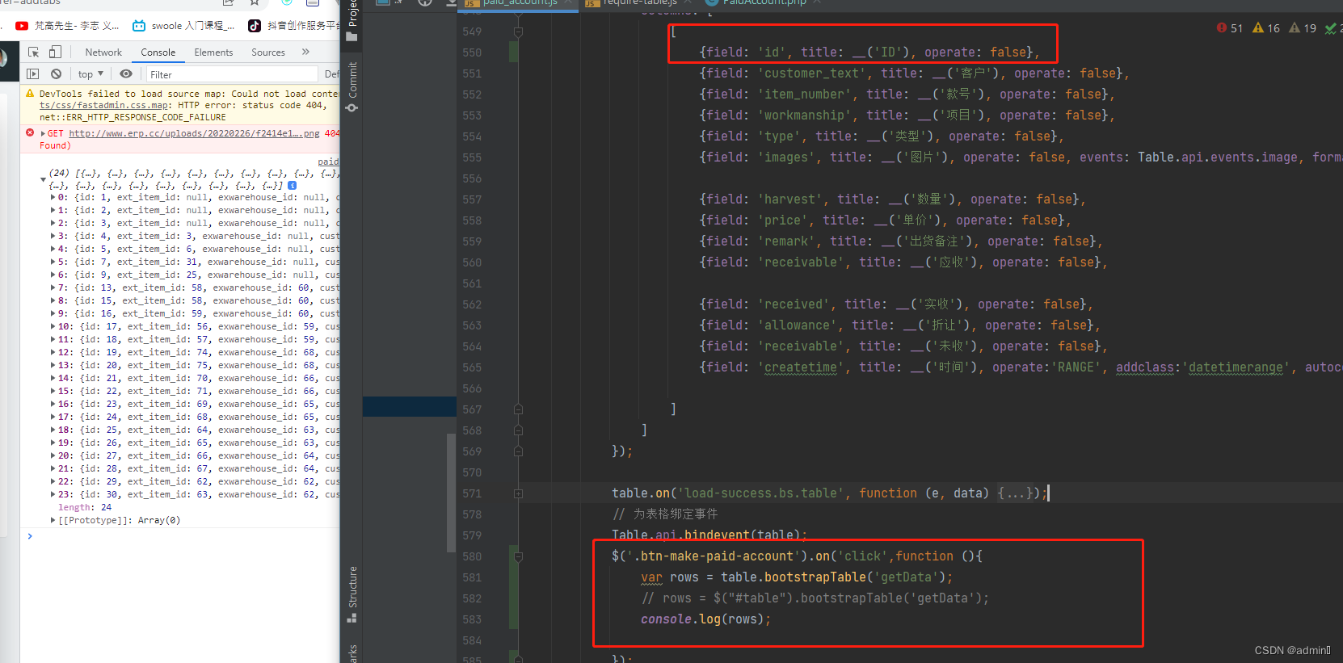
Task: Open 抖音创作服务平台 bookmark
Action: pos(293,26)
